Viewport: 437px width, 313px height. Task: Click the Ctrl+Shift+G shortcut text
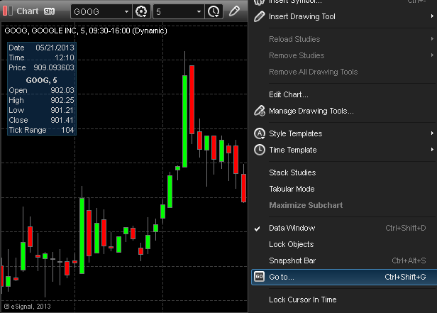coord(405,277)
